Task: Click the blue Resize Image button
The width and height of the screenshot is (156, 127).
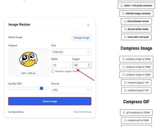Action: click(x=50, y=101)
